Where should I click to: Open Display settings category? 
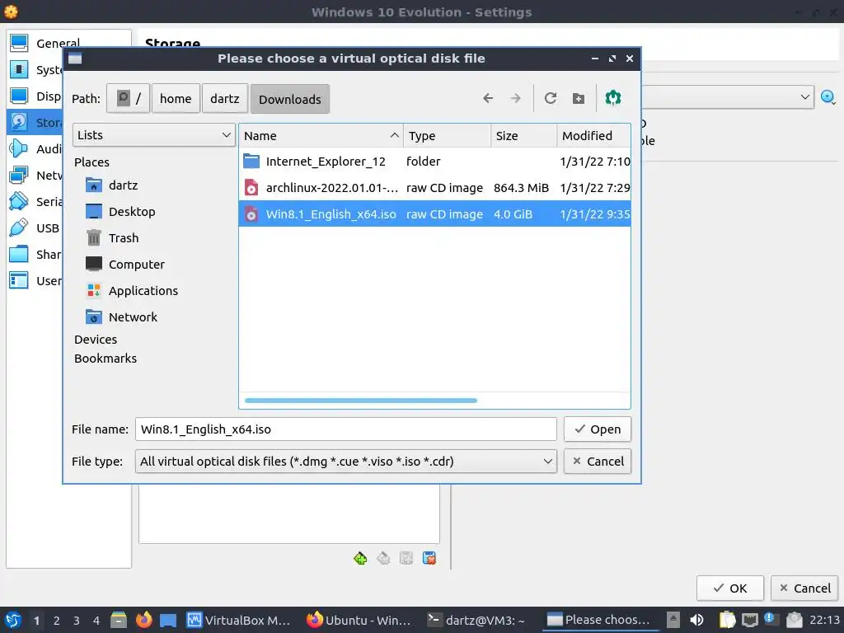click(35, 96)
